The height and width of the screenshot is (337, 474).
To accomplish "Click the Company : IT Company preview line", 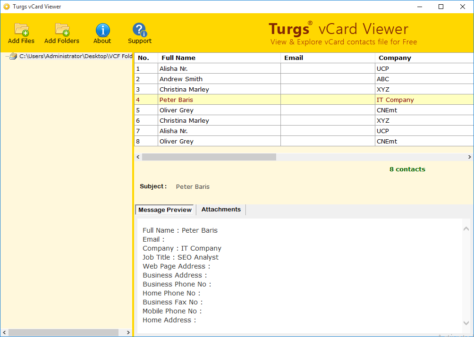I will tap(182, 248).
